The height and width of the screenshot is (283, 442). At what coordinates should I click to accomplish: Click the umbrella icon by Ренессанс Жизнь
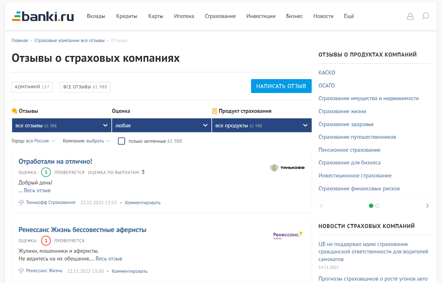[21, 271]
